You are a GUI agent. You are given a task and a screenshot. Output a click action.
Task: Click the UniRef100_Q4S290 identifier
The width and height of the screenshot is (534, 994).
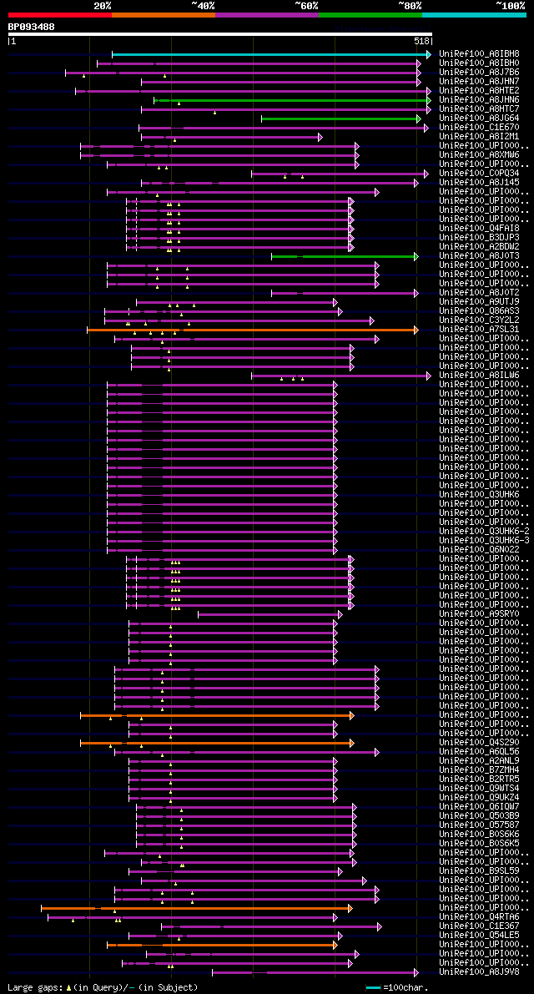click(x=479, y=742)
